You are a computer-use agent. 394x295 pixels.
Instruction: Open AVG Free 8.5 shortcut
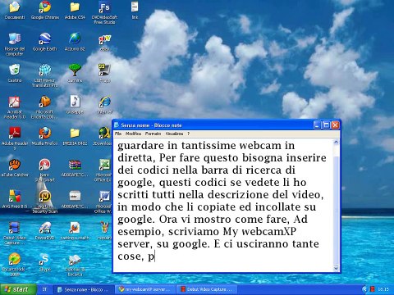coord(15,196)
